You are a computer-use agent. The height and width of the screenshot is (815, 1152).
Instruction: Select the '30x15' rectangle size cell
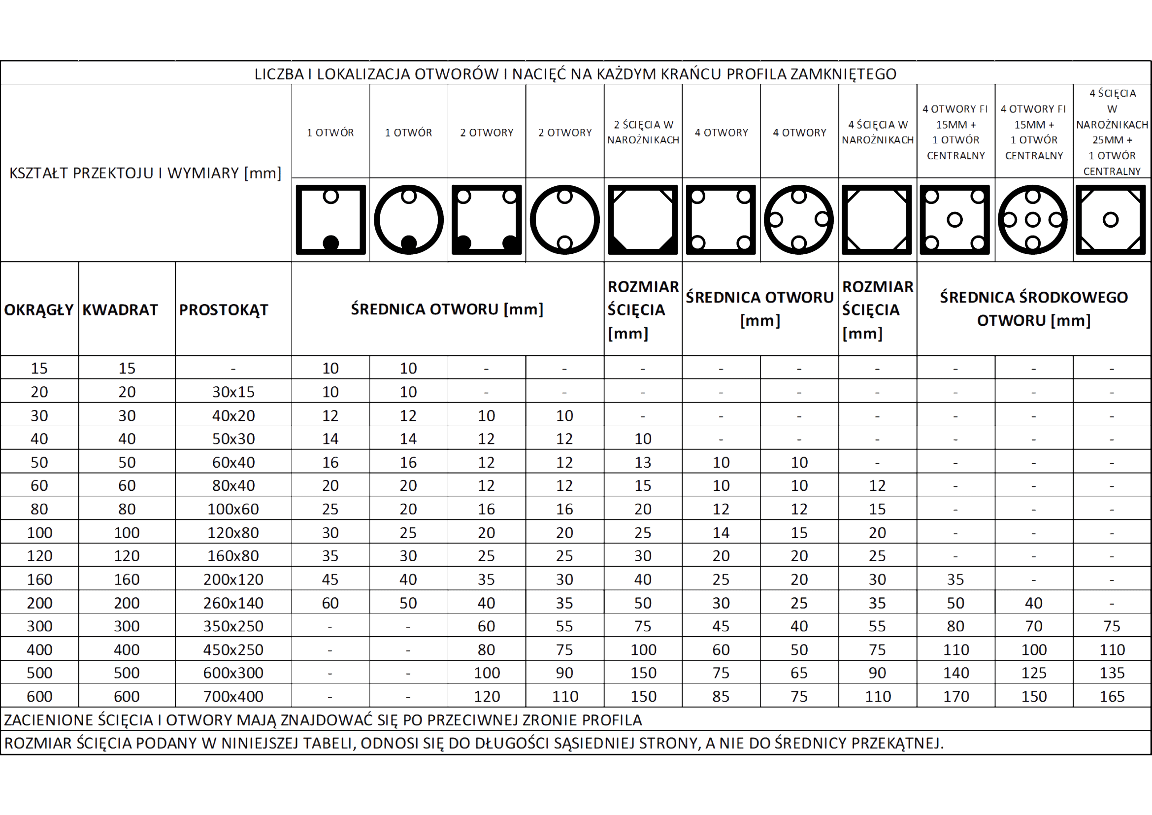pos(233,391)
